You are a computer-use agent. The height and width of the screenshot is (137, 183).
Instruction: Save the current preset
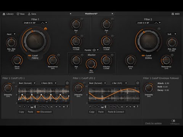coord(32,14)
